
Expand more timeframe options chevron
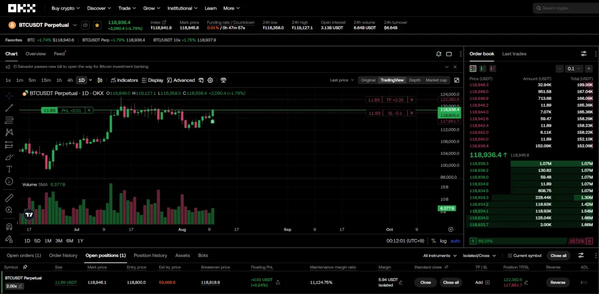point(91,80)
